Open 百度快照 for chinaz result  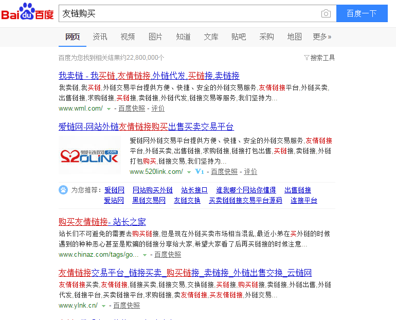pos(168,255)
